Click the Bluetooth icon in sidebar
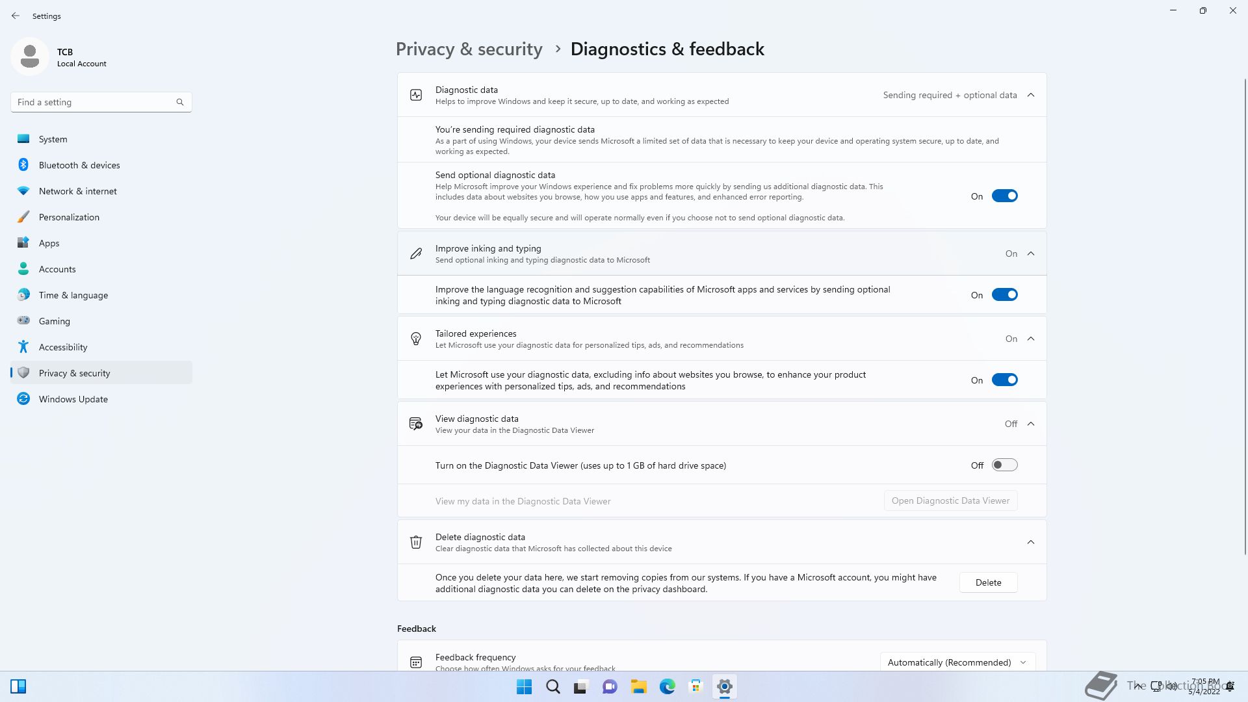This screenshot has height=702, width=1248. (23, 165)
